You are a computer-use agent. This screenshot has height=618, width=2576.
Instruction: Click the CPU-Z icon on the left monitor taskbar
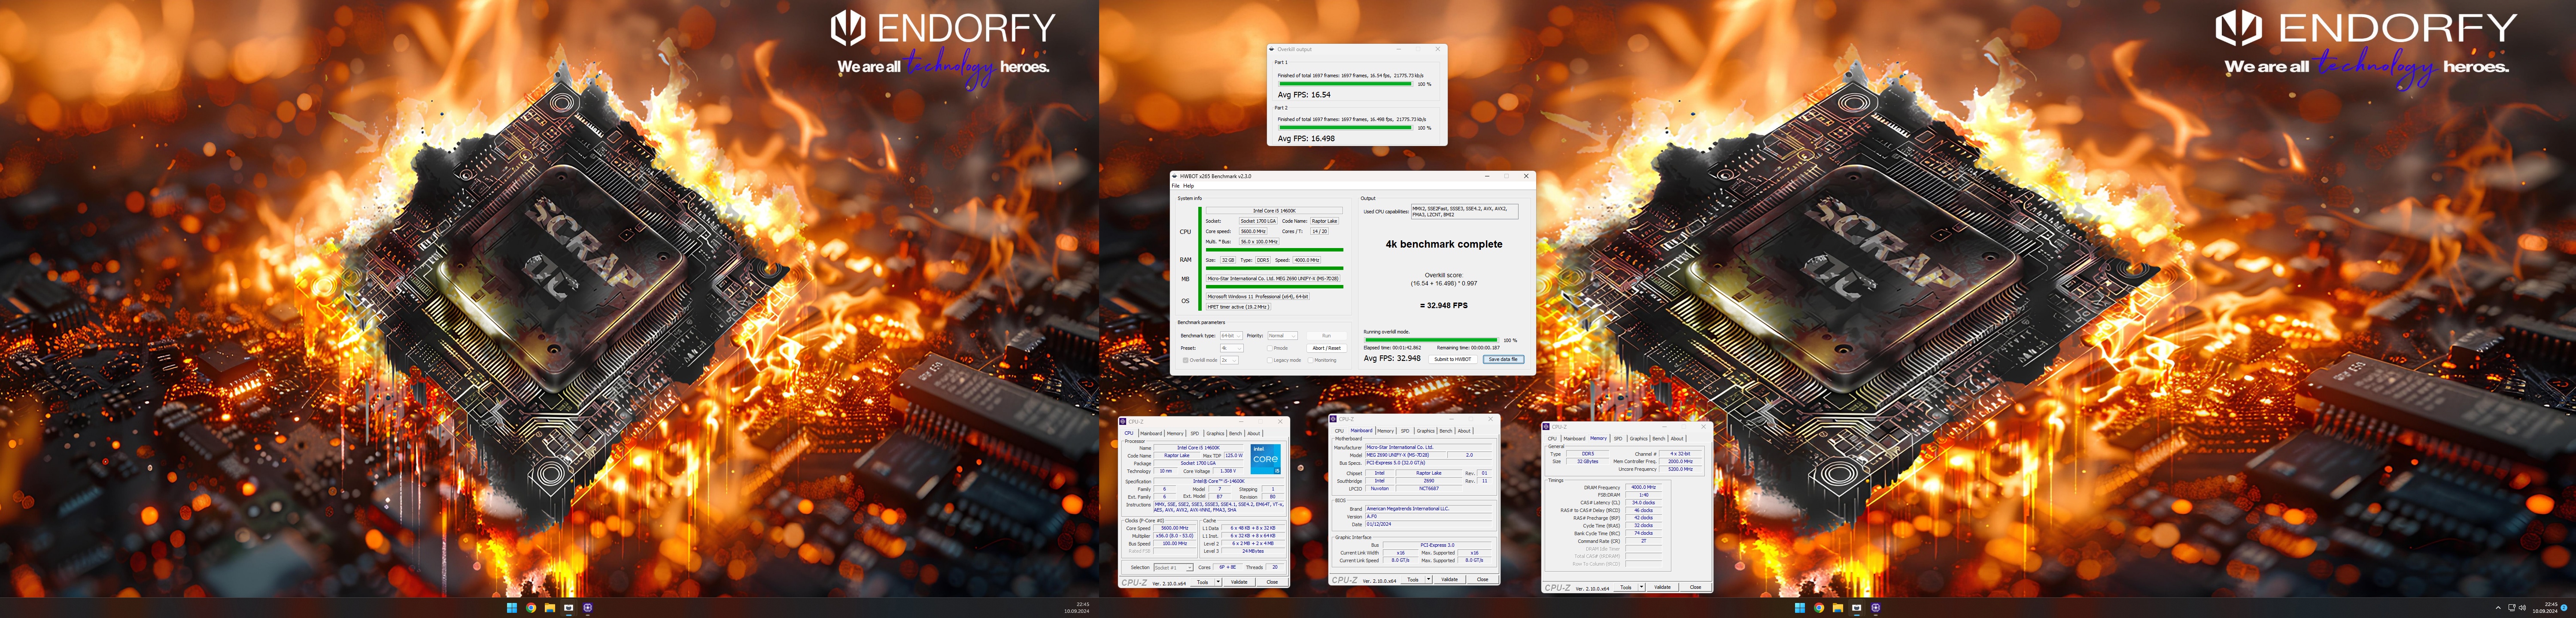tap(588, 608)
